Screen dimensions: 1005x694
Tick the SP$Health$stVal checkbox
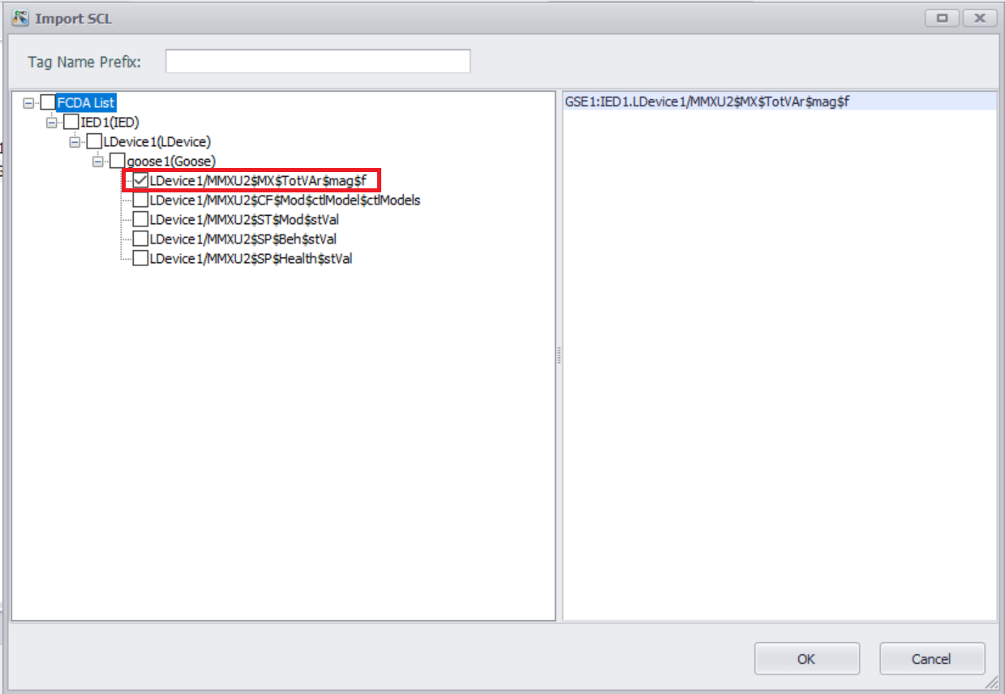(141, 258)
